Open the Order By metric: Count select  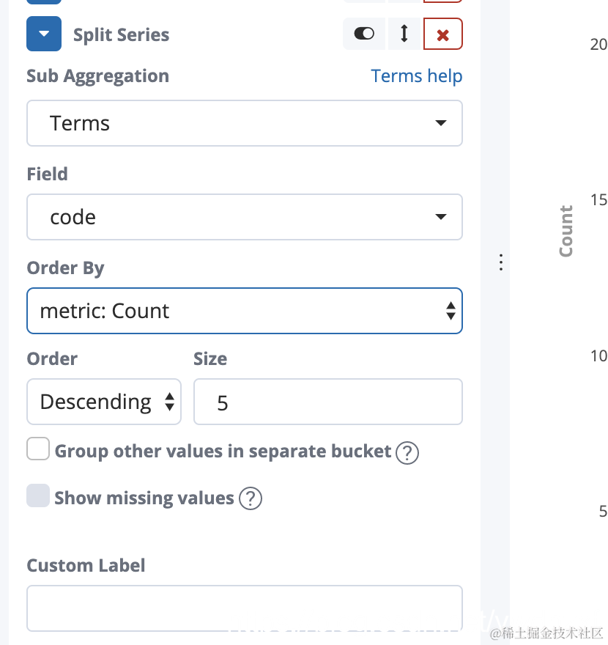coord(244,311)
